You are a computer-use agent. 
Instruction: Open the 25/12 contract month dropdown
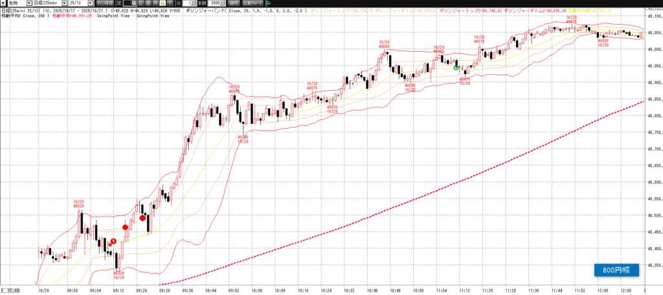[x=91, y=3]
